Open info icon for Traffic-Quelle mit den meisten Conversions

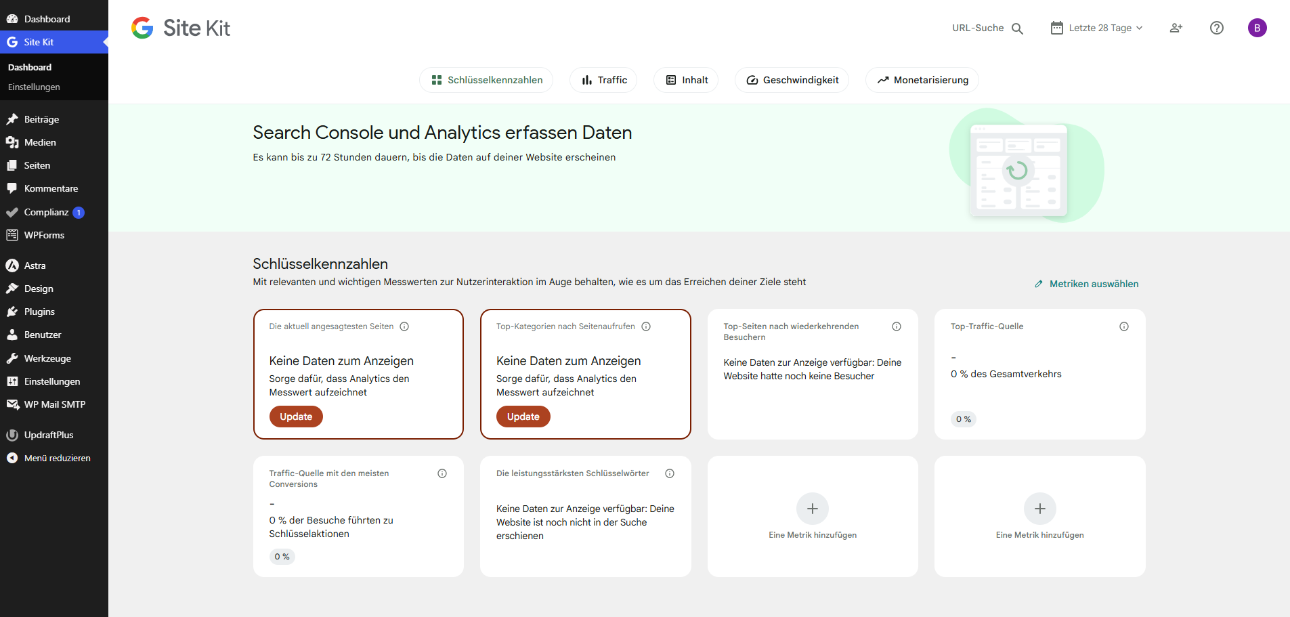coord(442,473)
